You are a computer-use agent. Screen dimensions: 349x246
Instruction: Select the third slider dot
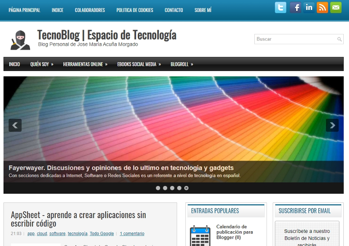172,188
